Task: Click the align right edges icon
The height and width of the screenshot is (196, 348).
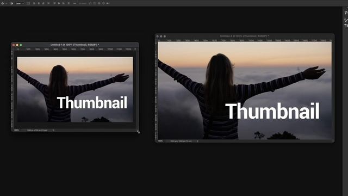Action: [43, 3]
